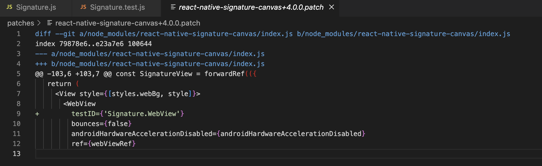Click the '--- a/node_modules' line
Viewport: 542px width, 166px height.
(150, 54)
